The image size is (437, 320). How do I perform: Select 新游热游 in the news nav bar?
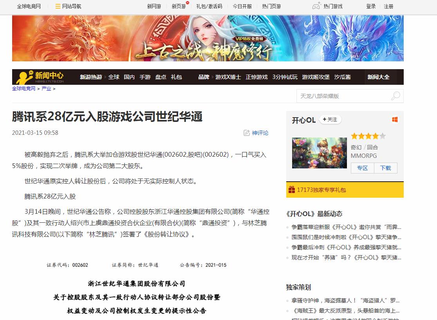tap(91, 77)
